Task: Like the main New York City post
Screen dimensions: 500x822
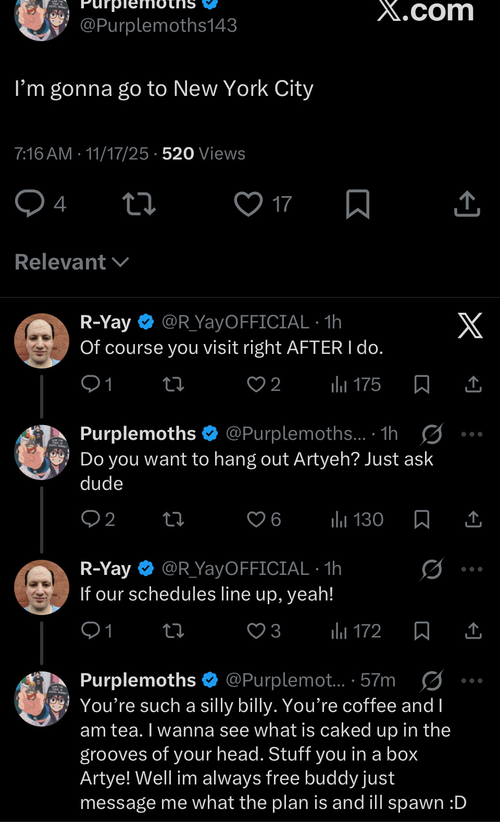Action: click(248, 204)
